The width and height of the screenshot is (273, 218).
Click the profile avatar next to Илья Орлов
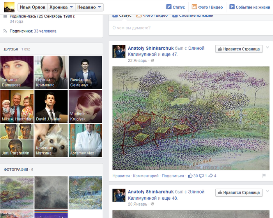click(x=9, y=7)
